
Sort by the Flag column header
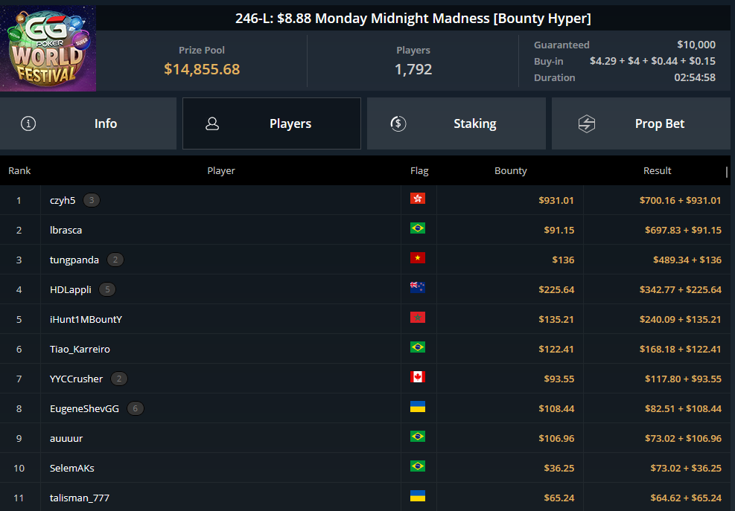coord(419,170)
